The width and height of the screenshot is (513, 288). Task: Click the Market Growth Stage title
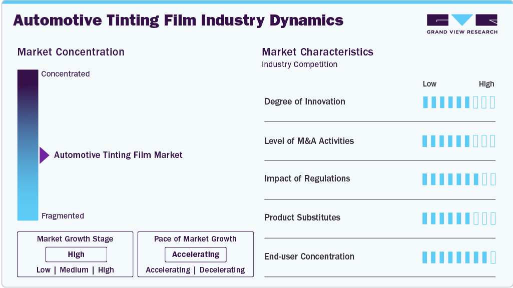coord(75,239)
